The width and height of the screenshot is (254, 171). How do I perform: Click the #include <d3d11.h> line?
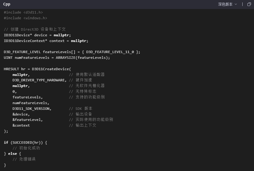tap(23, 12)
